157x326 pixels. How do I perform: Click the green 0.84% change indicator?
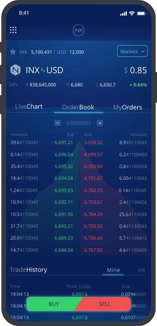click(138, 85)
